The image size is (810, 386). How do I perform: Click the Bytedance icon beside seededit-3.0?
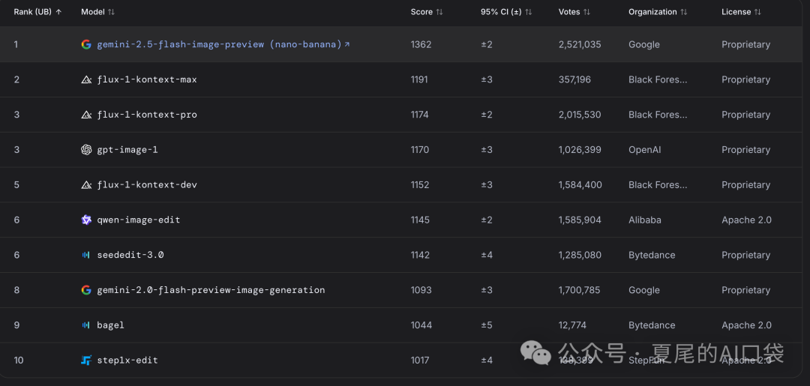pyautogui.click(x=86, y=255)
